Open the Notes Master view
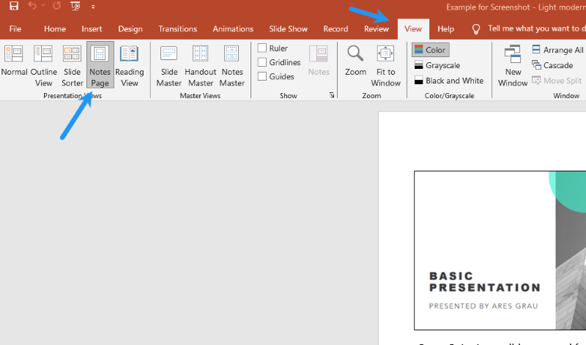Image resolution: width=586 pixels, height=345 pixels. coord(232,66)
